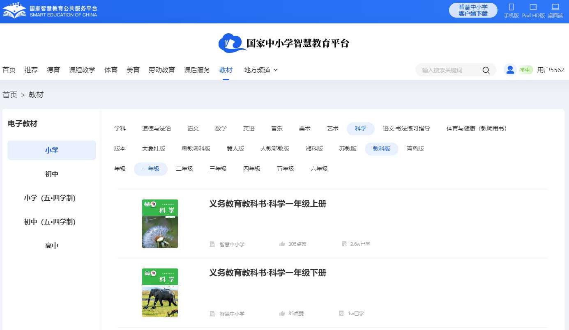Viewport: 569px width, 330px height.
Task: Open the 劳动教育 nav tab
Action: [162, 70]
